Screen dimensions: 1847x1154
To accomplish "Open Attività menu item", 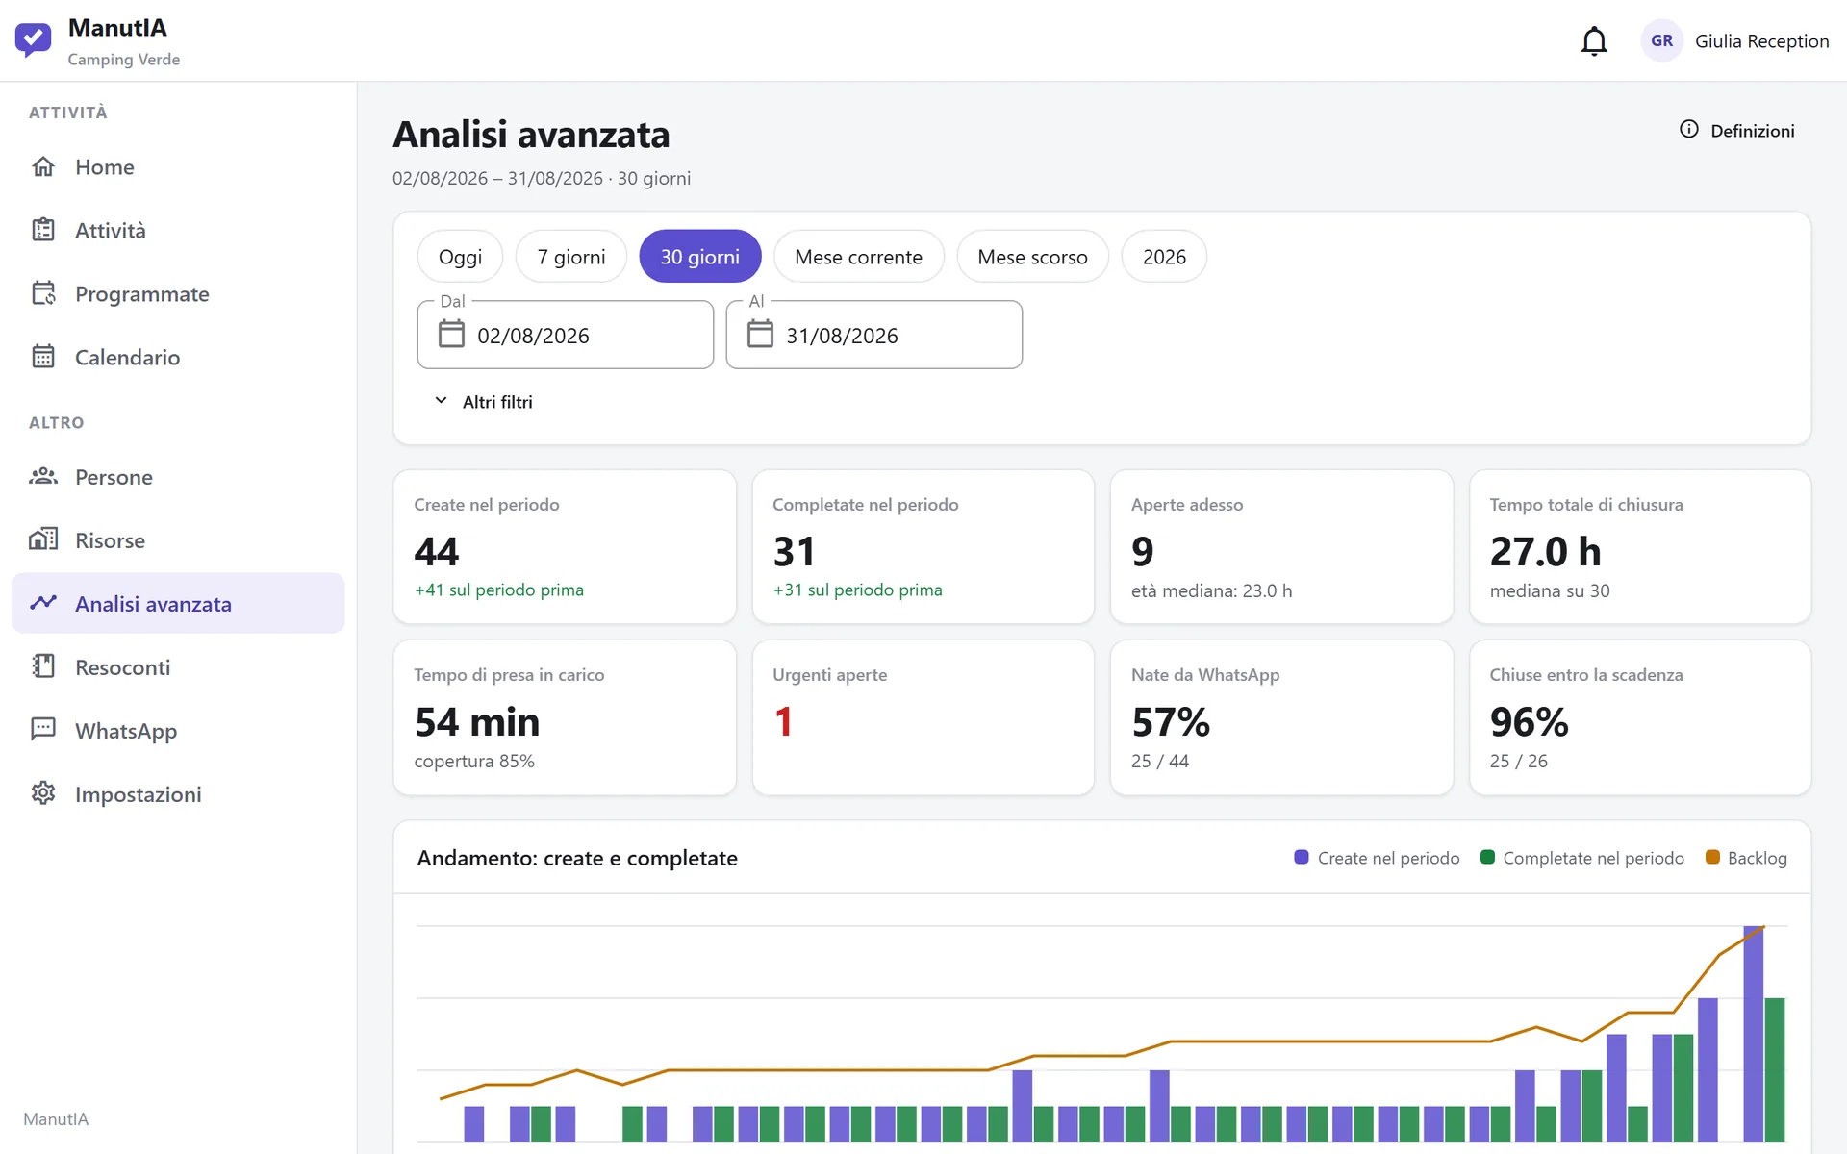I will pyautogui.click(x=178, y=230).
